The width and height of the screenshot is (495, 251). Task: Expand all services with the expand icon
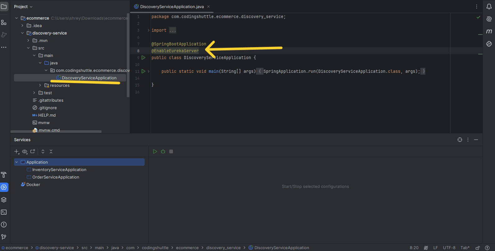43,151
